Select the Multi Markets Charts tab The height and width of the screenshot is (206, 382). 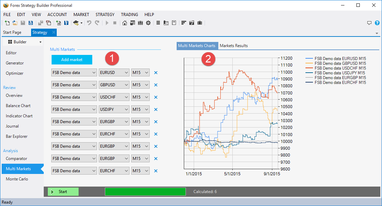click(197, 46)
